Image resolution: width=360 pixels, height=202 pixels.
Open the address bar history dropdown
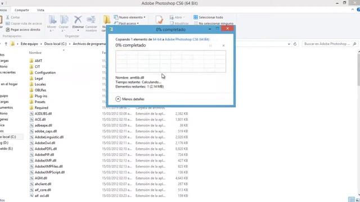(289, 44)
